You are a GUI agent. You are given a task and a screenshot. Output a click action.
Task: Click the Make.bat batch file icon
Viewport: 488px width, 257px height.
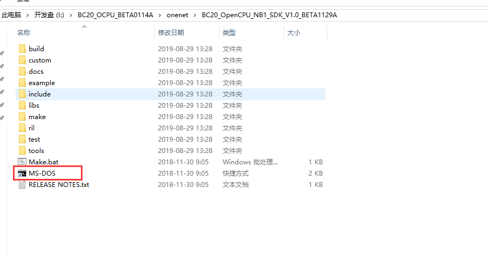tap(22, 162)
